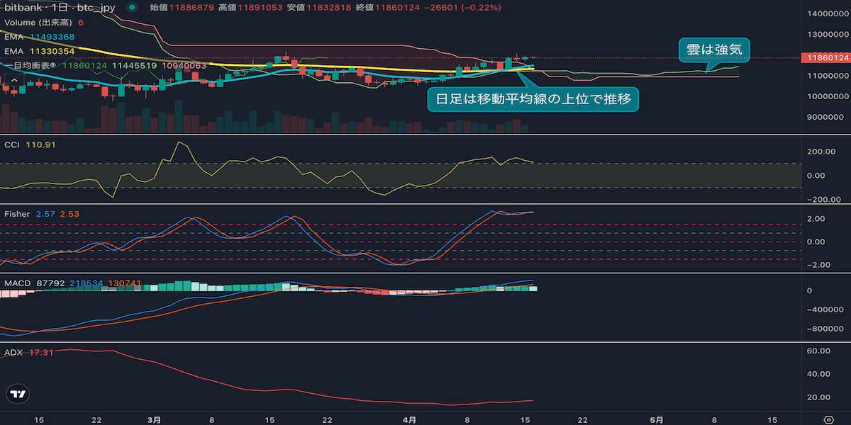Click the 日足は移動平均線の上位で推移 callout
Screen dimensions: 851x425
533,98
